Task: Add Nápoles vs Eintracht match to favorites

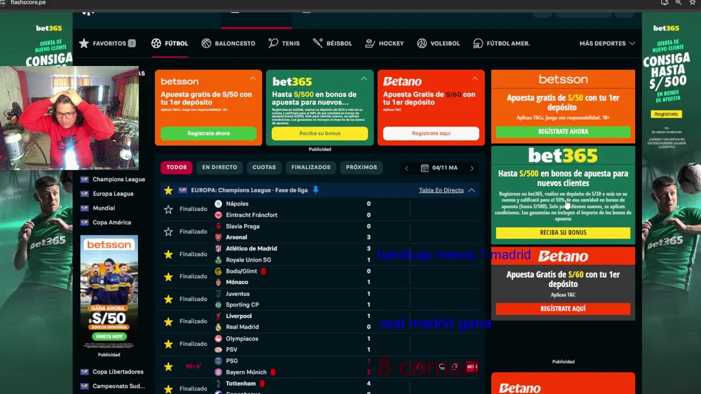Action: click(x=168, y=209)
